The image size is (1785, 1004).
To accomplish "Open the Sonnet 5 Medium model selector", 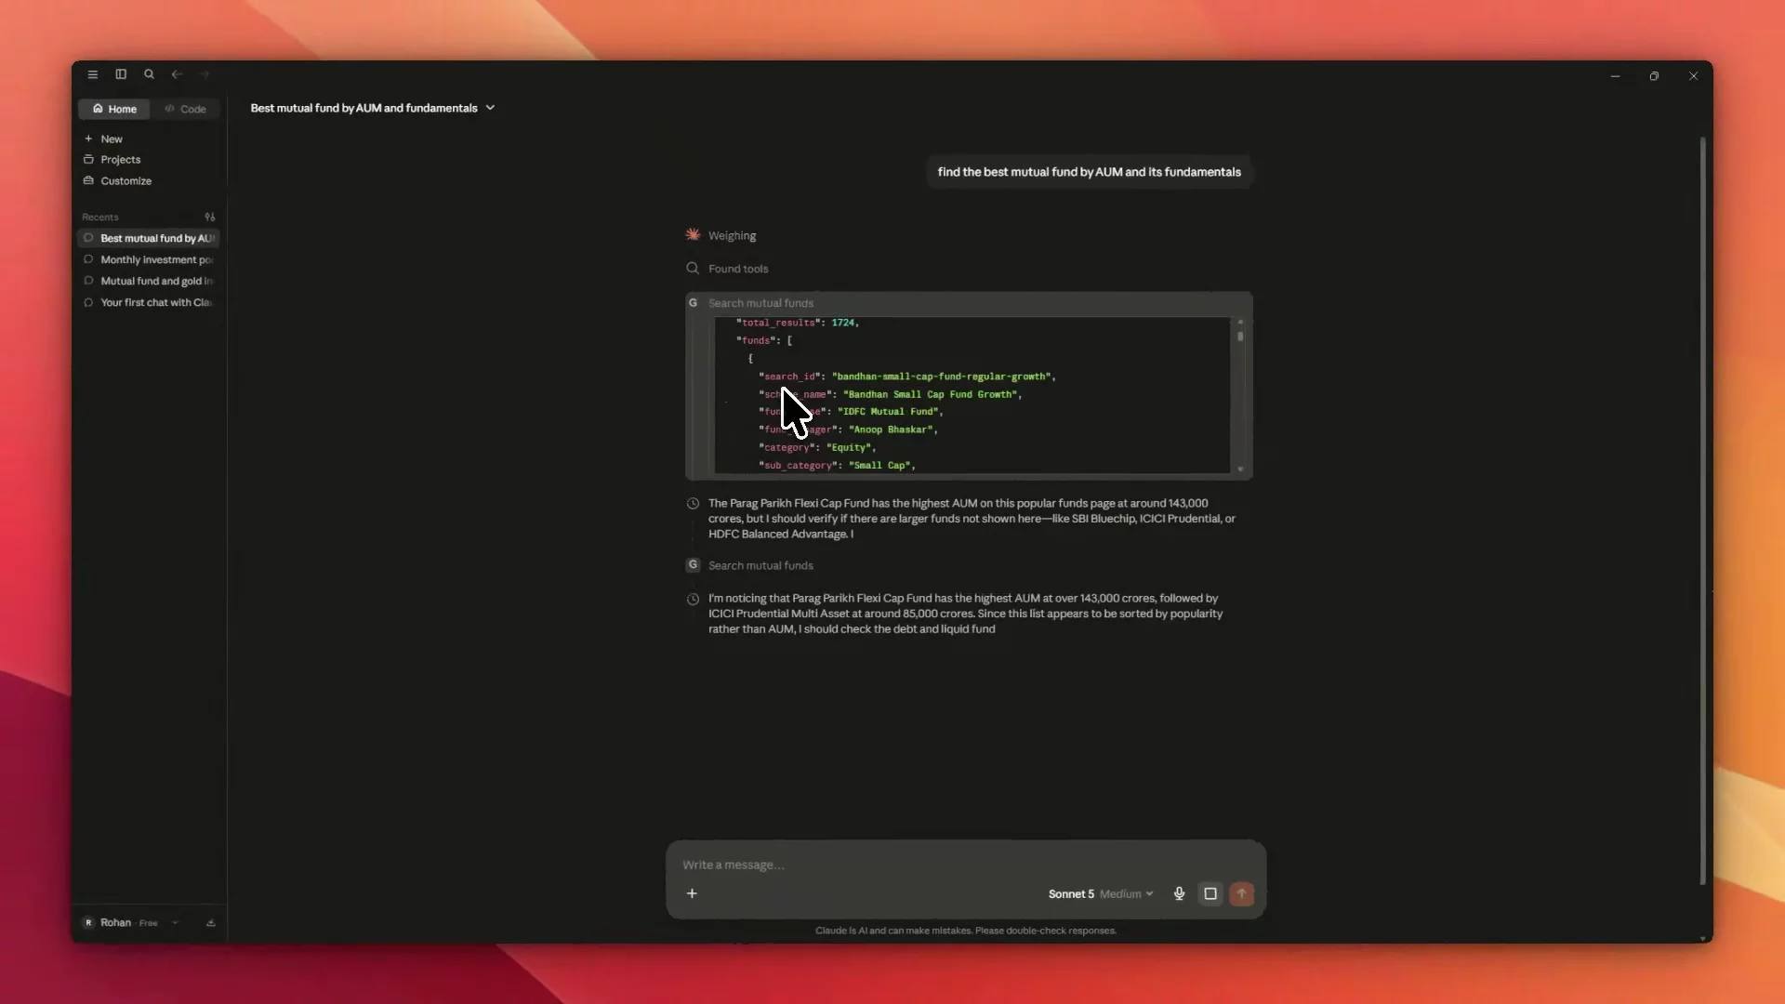I will (x=1101, y=894).
